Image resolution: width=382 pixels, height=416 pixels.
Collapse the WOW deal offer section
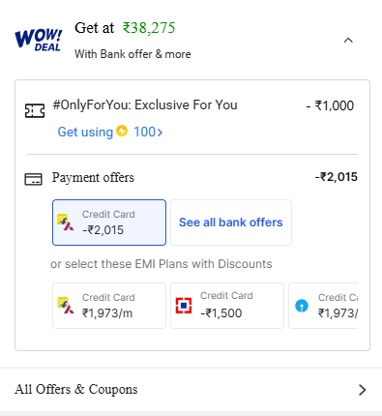pyautogui.click(x=348, y=41)
